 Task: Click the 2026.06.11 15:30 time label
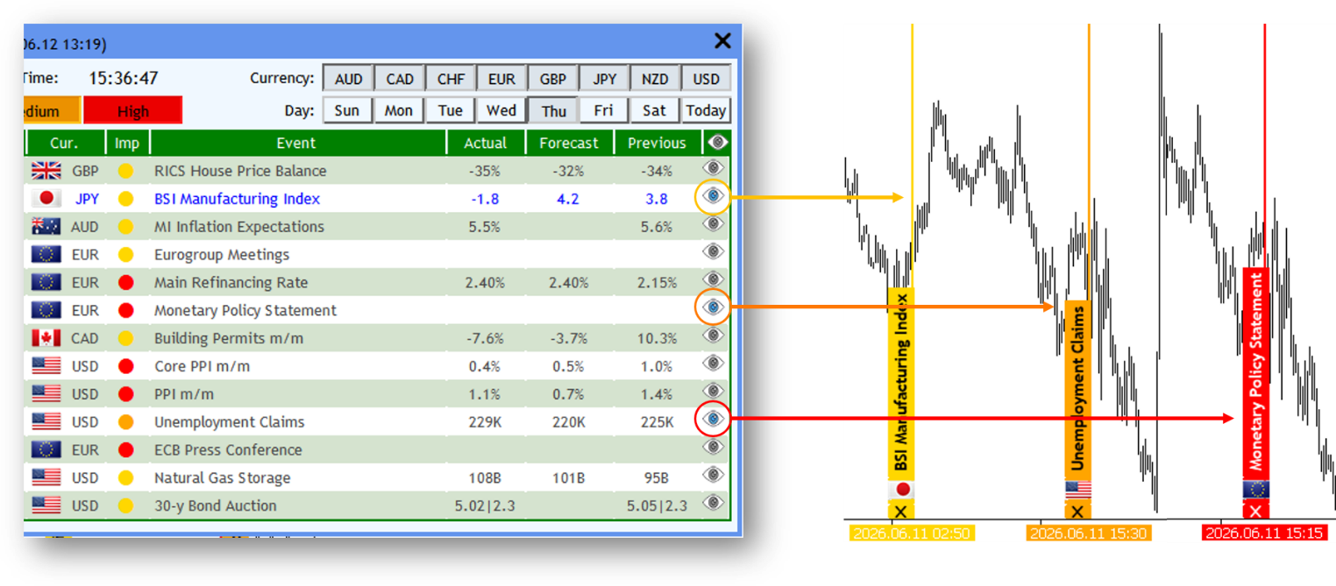(1089, 533)
